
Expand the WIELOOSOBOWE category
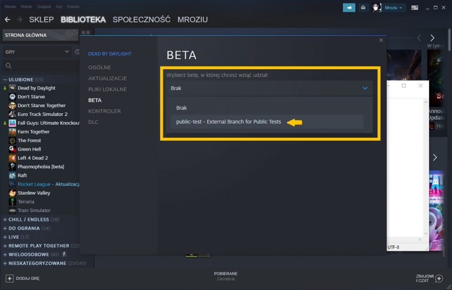point(5,254)
